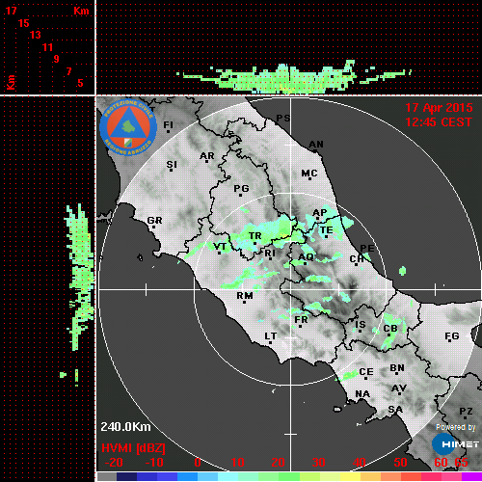Viewport: 482px width, 482px height.
Task: Click the 12:45 CEST timestamp
Action: pyautogui.click(x=439, y=122)
